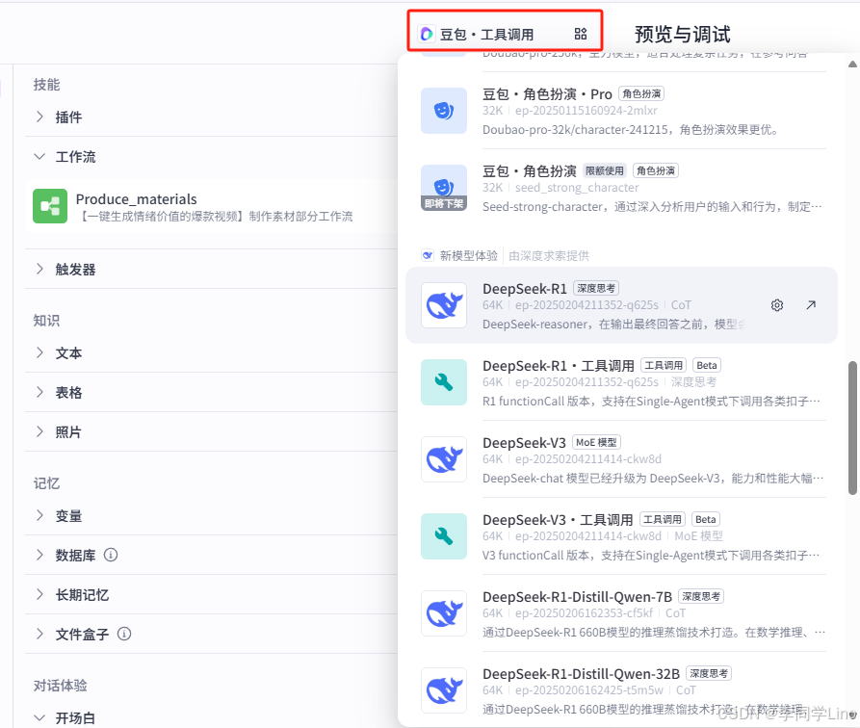This screenshot has width=860, height=728.
Task: Click the info icon next to 数据库
Action: [x=111, y=556]
